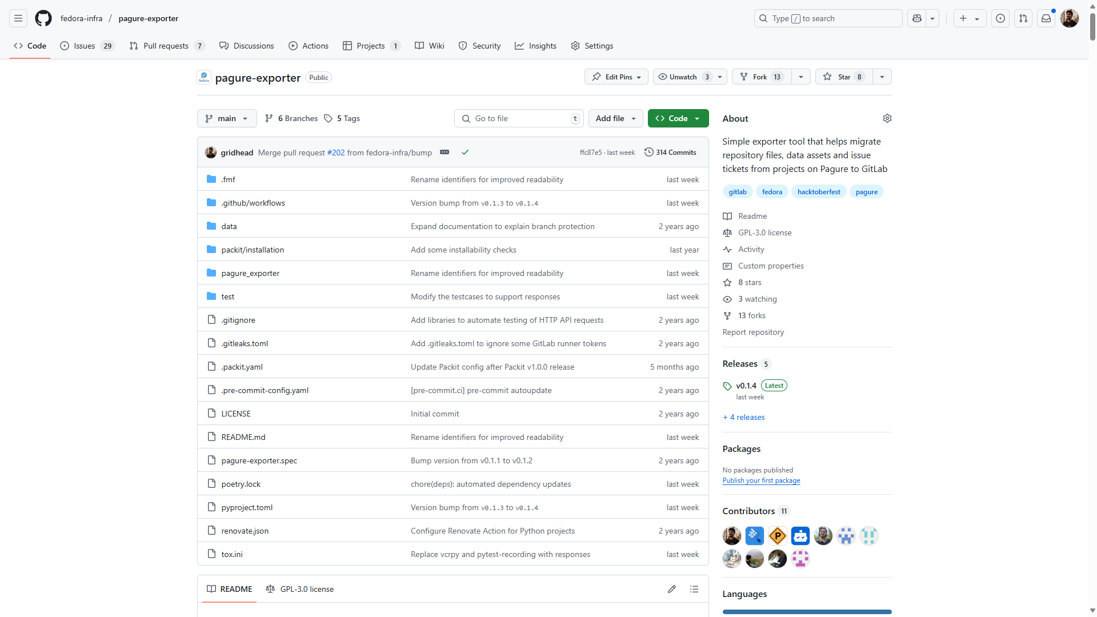
Task: Expand the fork options dropdown arrow
Action: (x=801, y=77)
